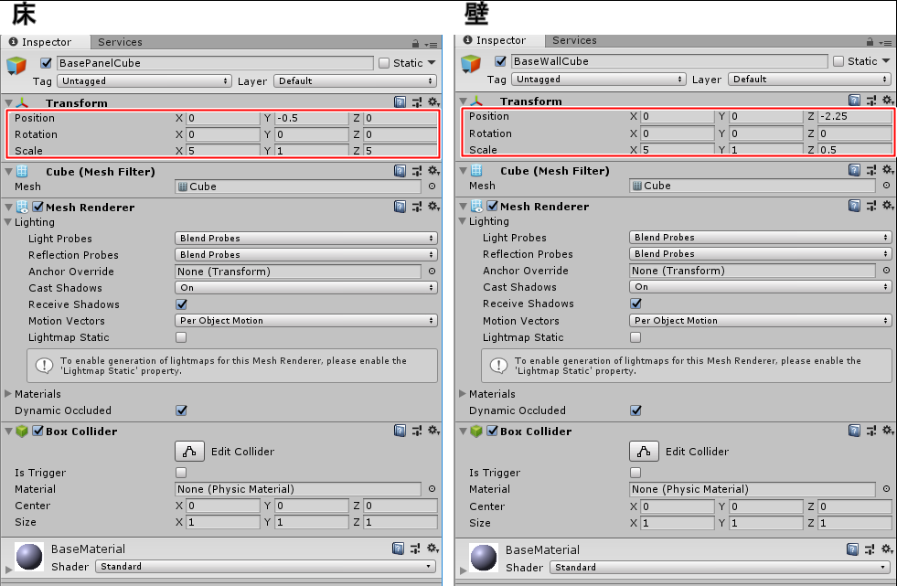Open BaseMaterial gear menu in BasePanelCube inspector
This screenshot has width=897, height=586.
point(433,549)
